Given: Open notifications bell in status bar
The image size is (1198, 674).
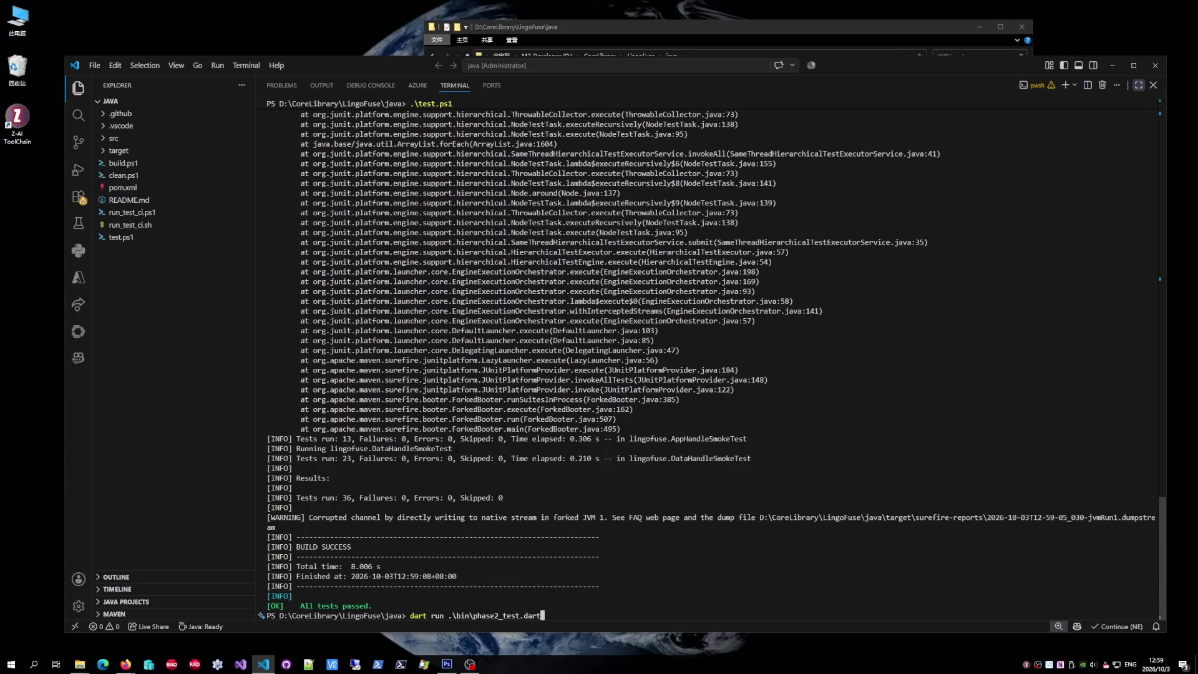Looking at the screenshot, I should [1156, 627].
